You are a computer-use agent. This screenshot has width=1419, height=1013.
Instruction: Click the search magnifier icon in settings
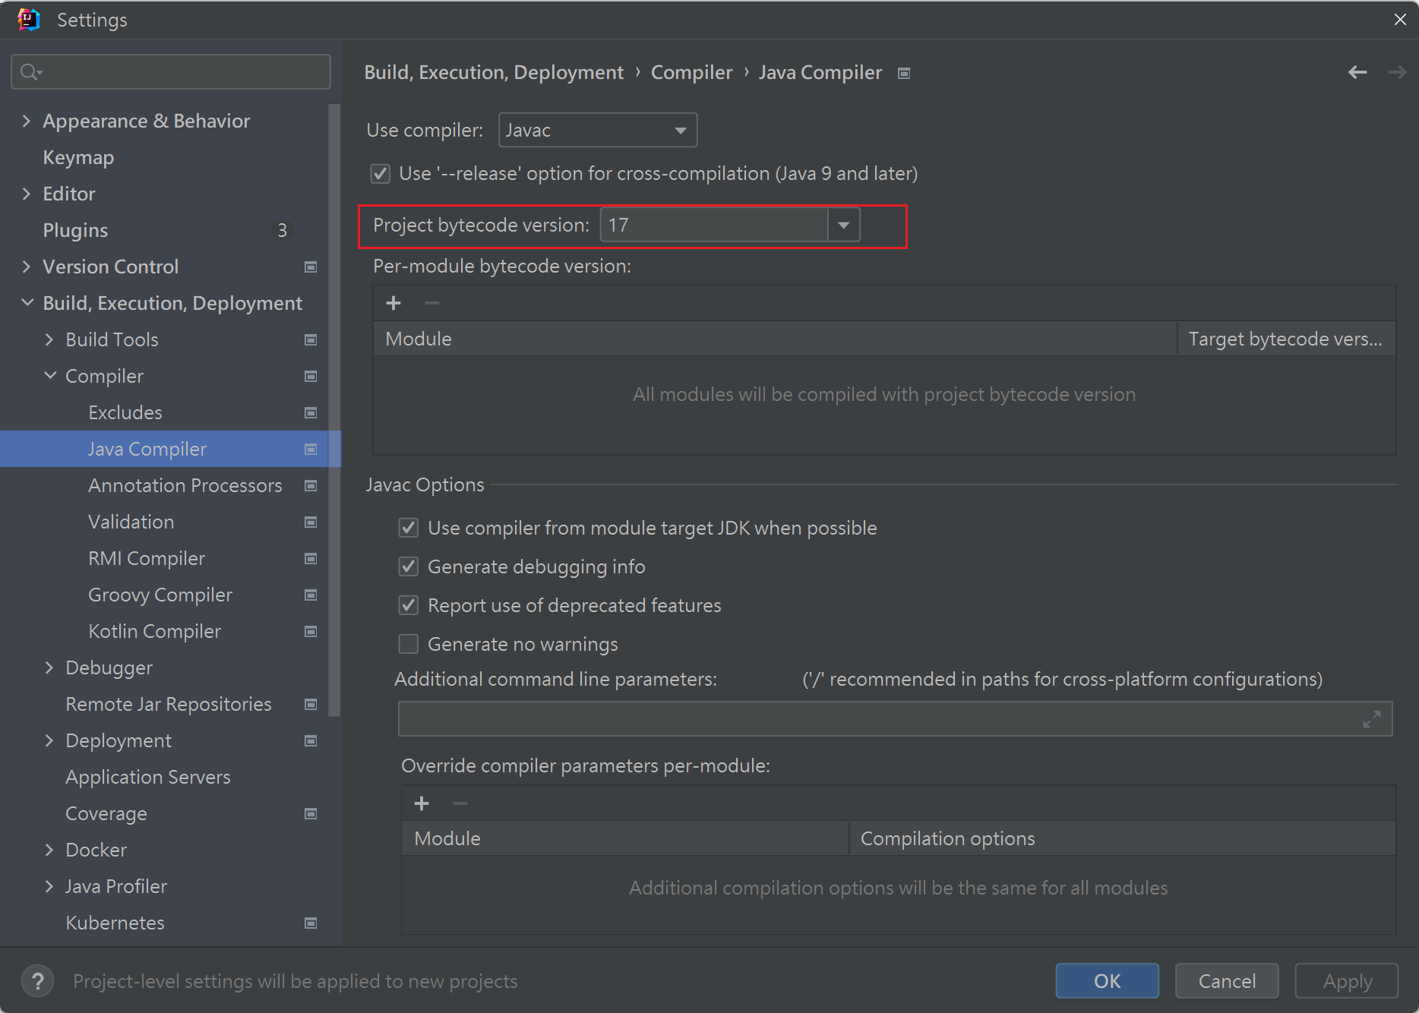[x=30, y=72]
